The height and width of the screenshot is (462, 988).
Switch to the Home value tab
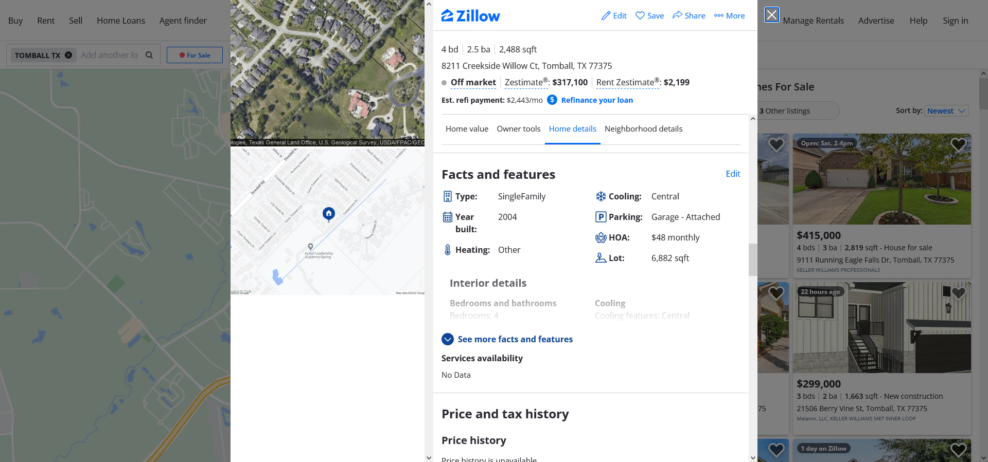coord(467,129)
